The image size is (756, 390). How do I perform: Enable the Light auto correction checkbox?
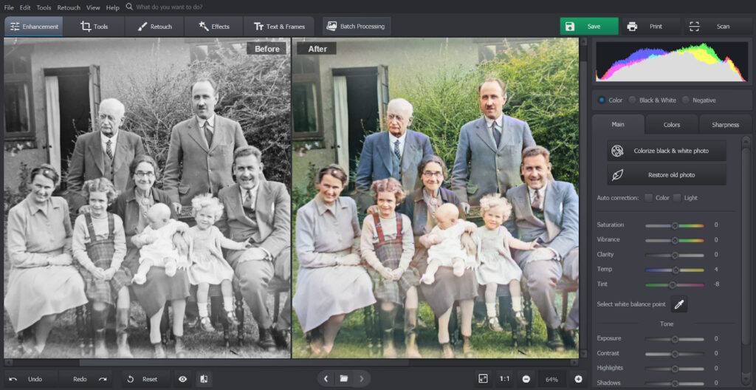click(677, 198)
